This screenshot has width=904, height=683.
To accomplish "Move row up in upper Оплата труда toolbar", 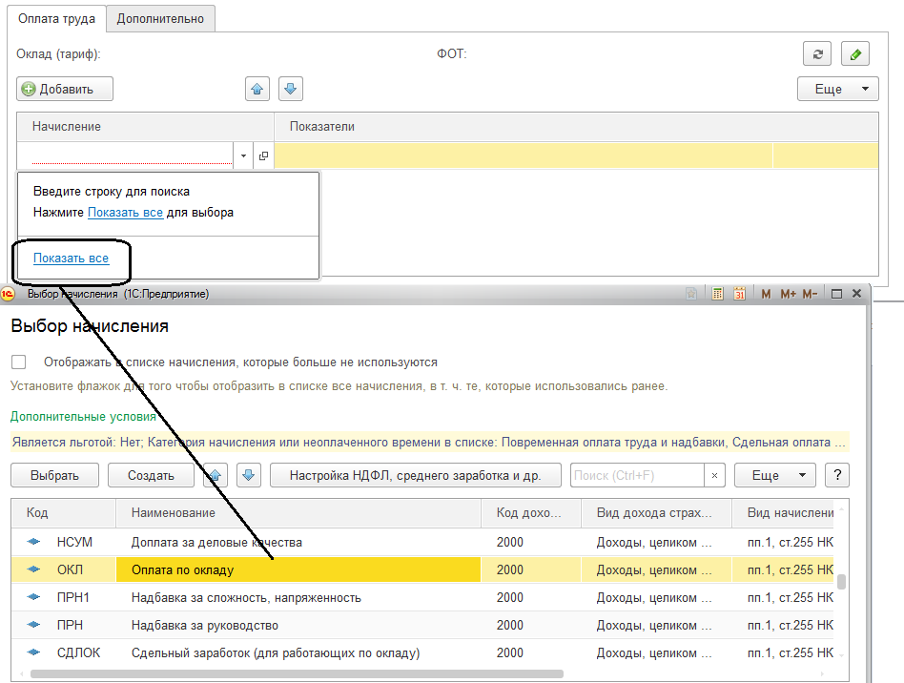I will pyautogui.click(x=257, y=89).
